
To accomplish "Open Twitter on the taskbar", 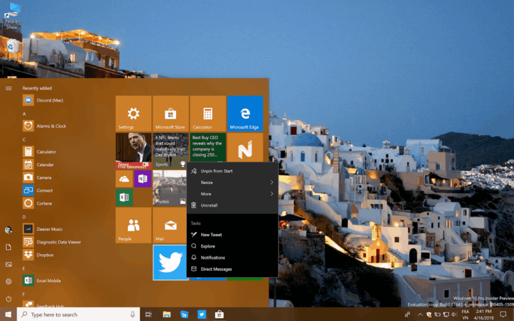I will point(201,314).
